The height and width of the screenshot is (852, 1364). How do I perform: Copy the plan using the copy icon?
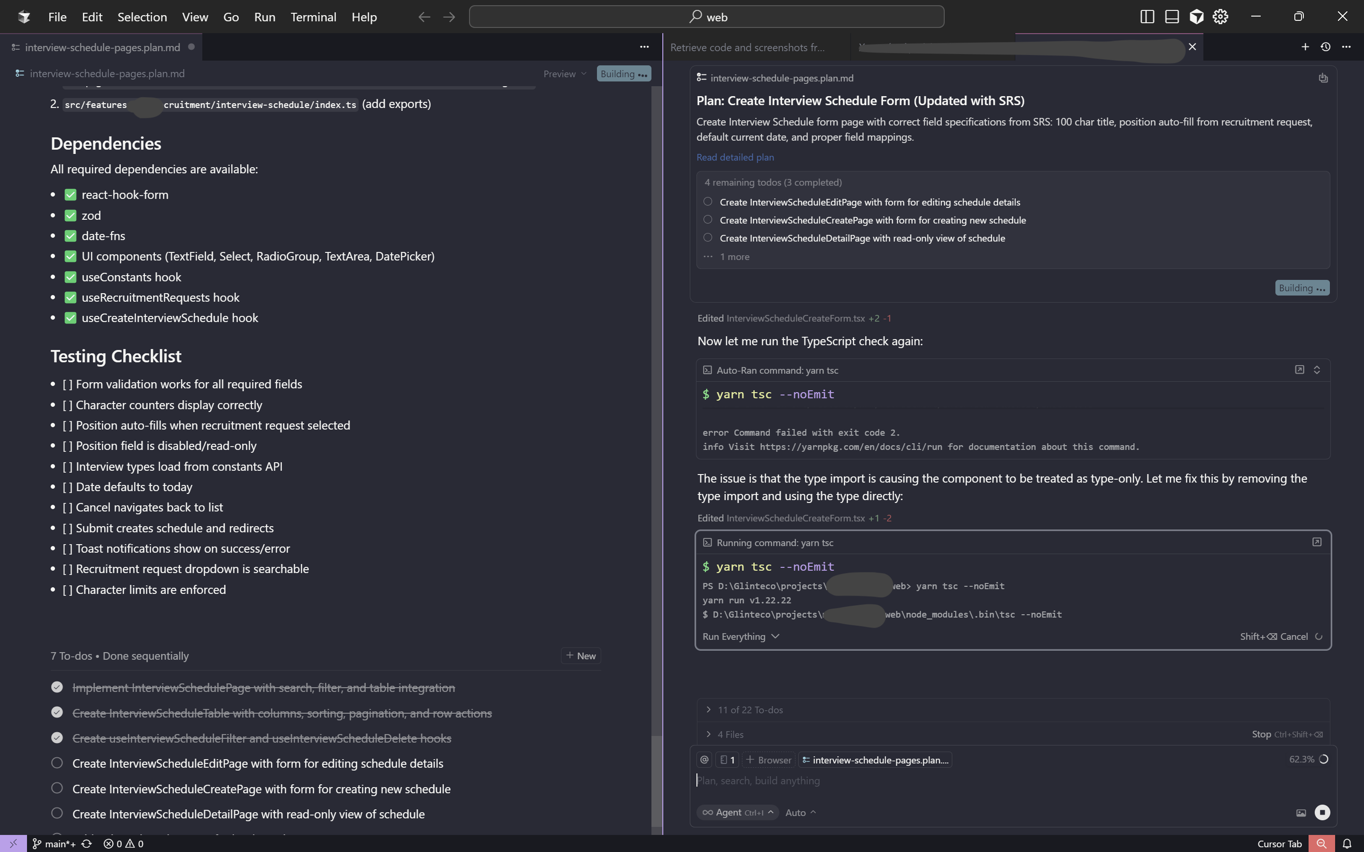click(1323, 78)
